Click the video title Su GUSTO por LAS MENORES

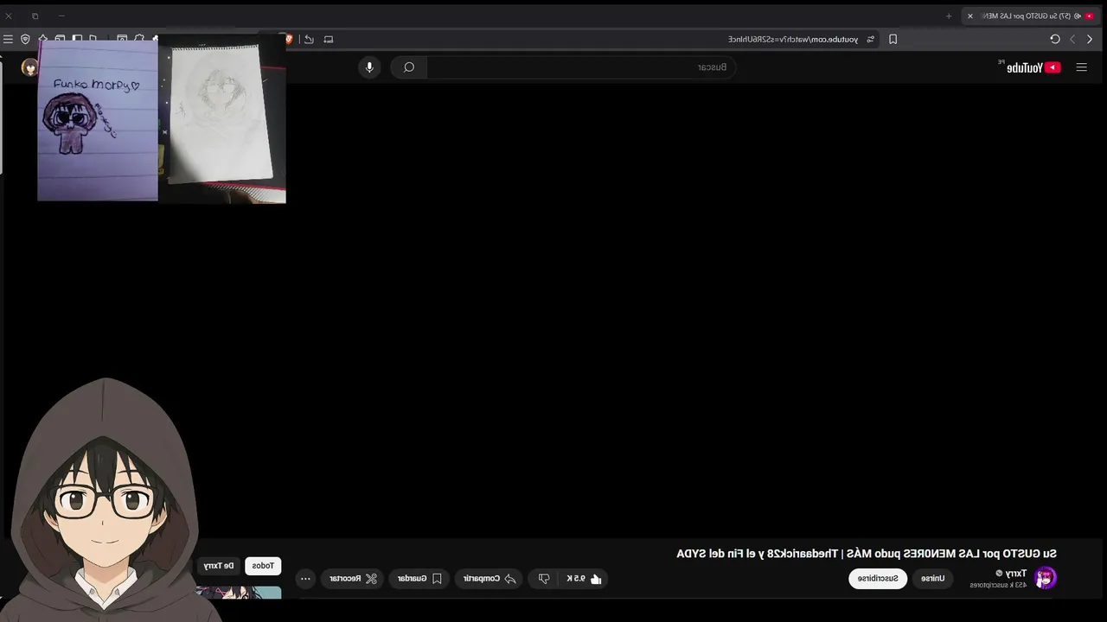867,554
